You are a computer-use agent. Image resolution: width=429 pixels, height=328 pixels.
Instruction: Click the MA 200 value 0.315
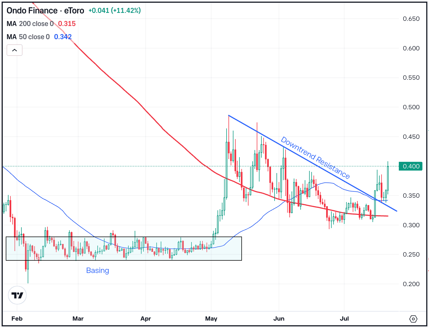click(67, 24)
